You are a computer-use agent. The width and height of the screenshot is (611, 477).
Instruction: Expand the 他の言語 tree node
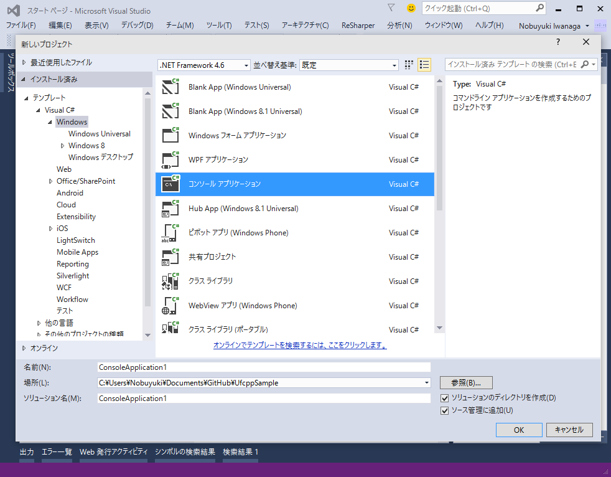tap(39, 323)
